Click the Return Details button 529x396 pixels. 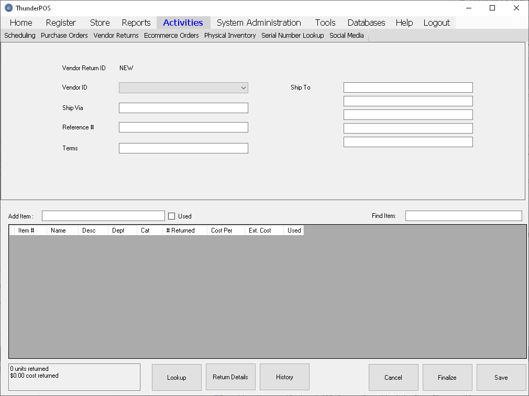click(x=230, y=377)
